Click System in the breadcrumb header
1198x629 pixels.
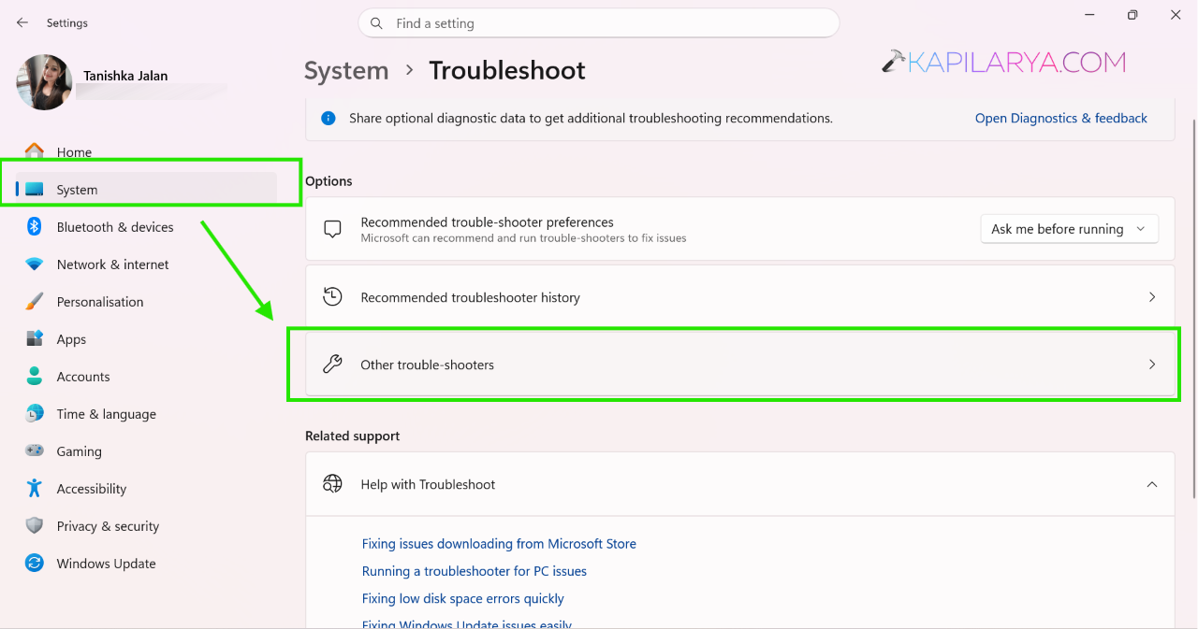coord(346,70)
